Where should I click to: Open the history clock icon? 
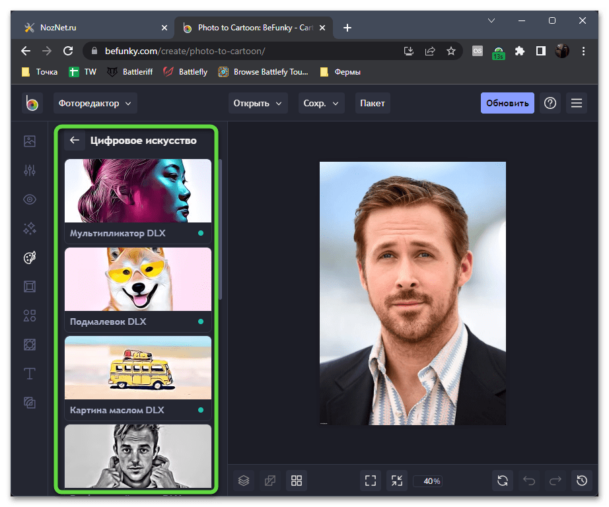pyautogui.click(x=582, y=481)
